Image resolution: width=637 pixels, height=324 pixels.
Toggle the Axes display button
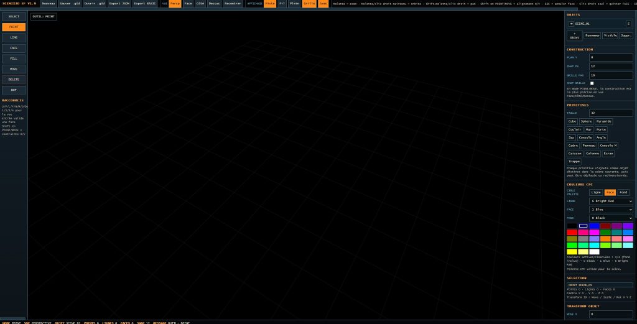point(323,4)
